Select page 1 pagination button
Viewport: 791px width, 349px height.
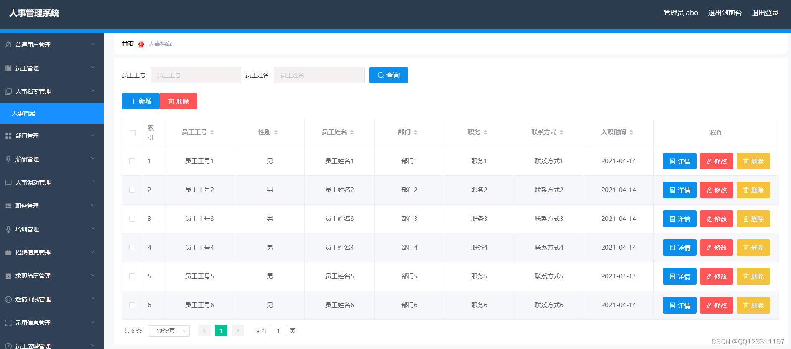[x=221, y=331]
